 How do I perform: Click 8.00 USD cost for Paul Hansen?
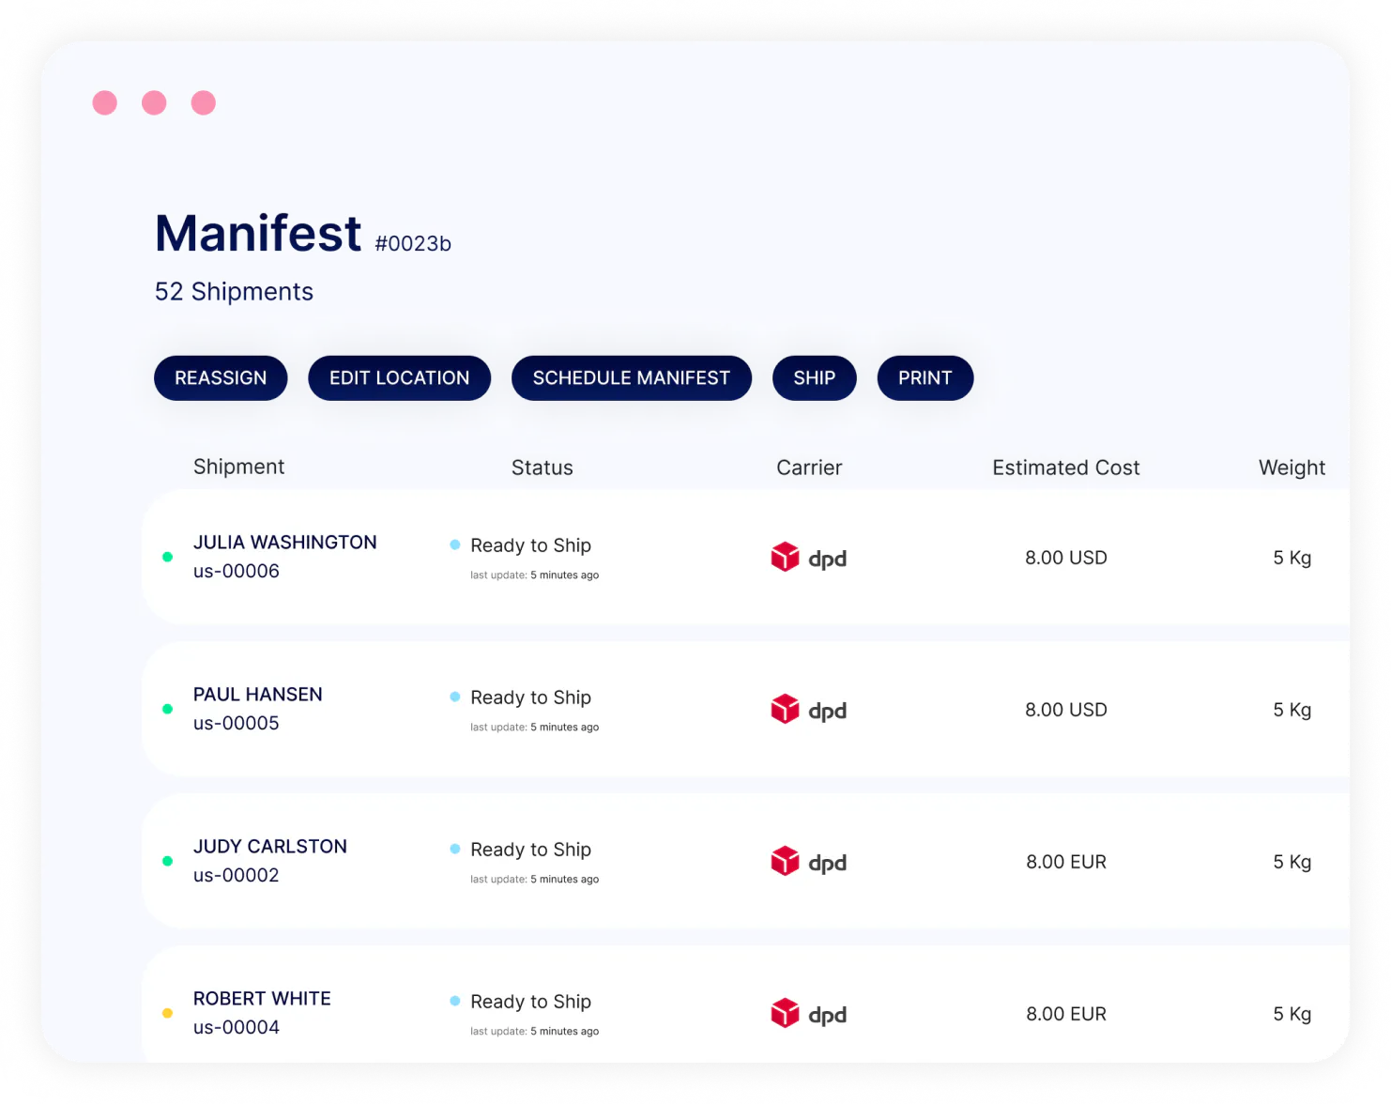click(x=1066, y=710)
